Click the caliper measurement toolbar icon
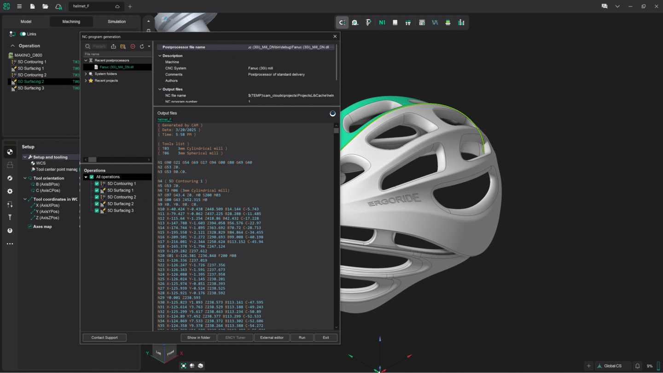Image resolution: width=663 pixels, height=373 pixels. tap(368, 22)
